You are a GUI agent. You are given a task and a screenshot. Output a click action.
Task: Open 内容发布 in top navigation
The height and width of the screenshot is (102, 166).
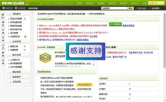coord(90,3)
